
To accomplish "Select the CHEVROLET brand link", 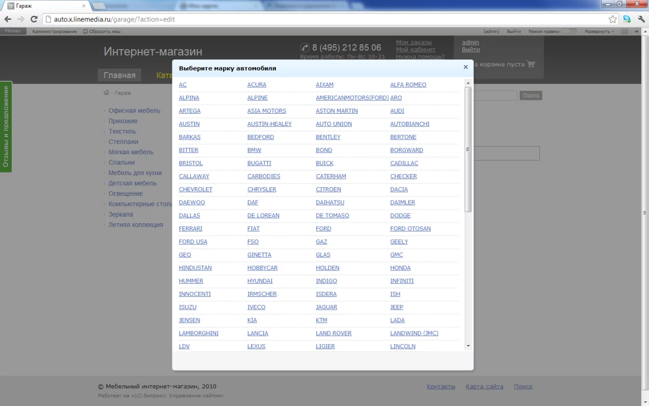I will click(196, 189).
